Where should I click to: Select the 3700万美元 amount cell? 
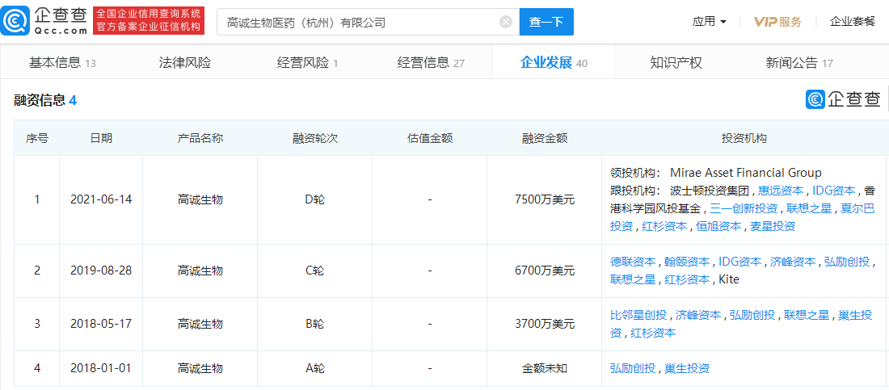click(544, 325)
